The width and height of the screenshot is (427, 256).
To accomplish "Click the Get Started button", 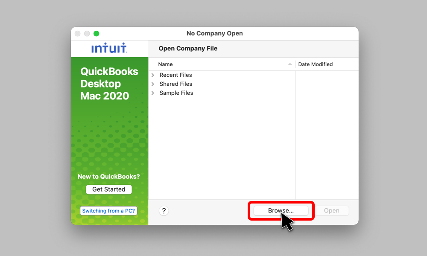I will point(108,189).
